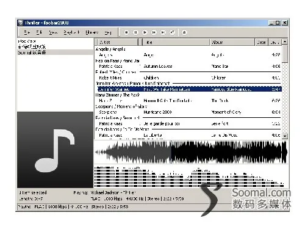Screen dimensions: 305x229
Task: Select the highlighted Soomal playlist entry
Action: 55,53
